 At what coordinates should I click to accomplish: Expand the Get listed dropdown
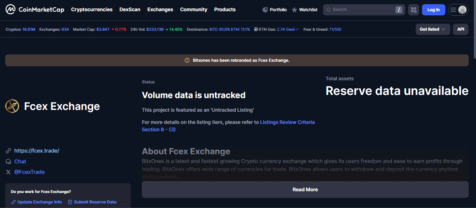433,29
